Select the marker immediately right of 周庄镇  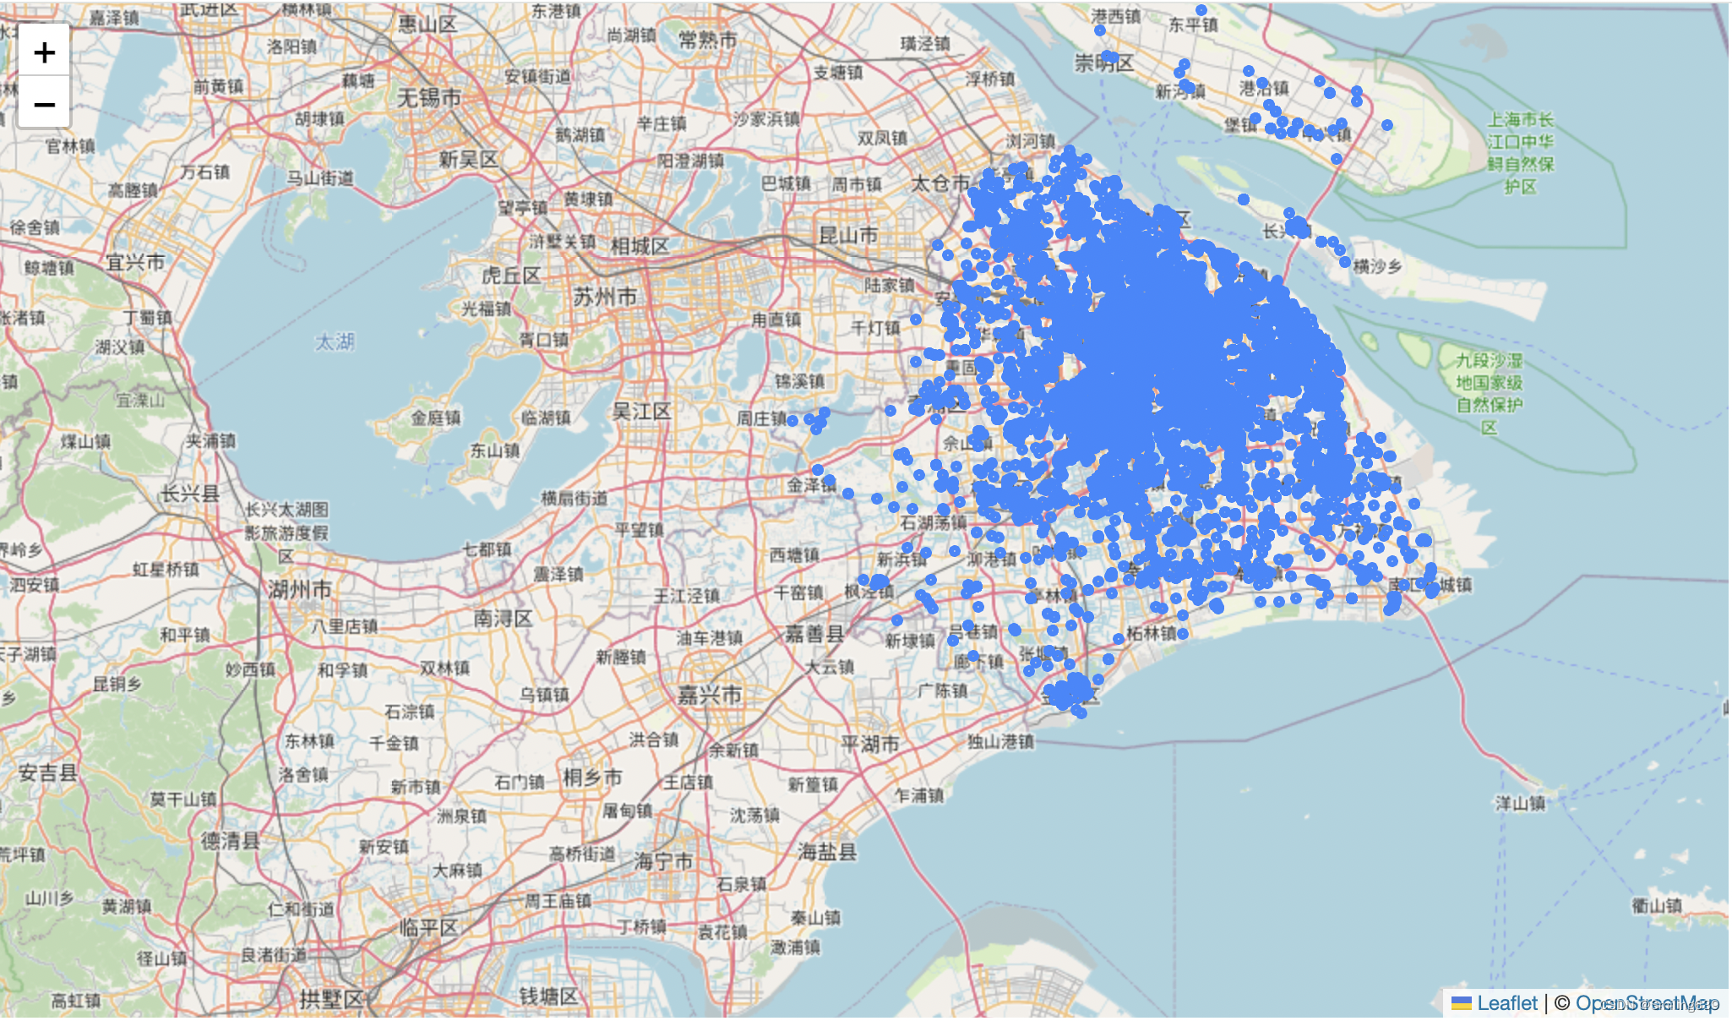coord(792,419)
